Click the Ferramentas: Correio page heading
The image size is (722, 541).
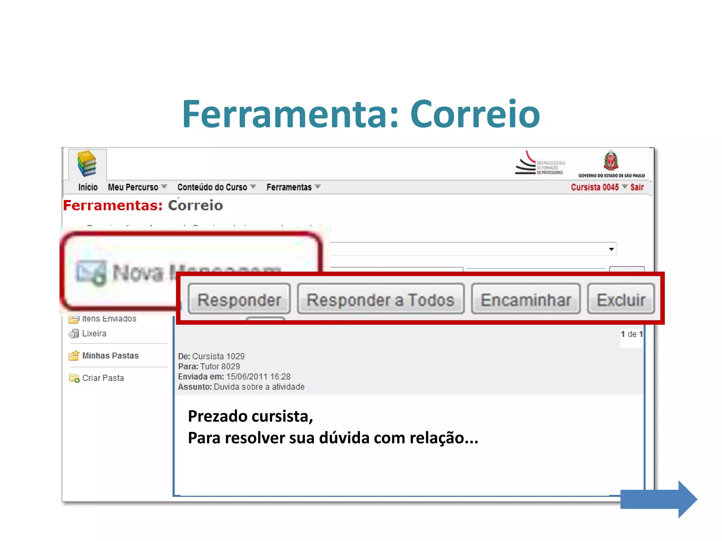click(x=143, y=205)
